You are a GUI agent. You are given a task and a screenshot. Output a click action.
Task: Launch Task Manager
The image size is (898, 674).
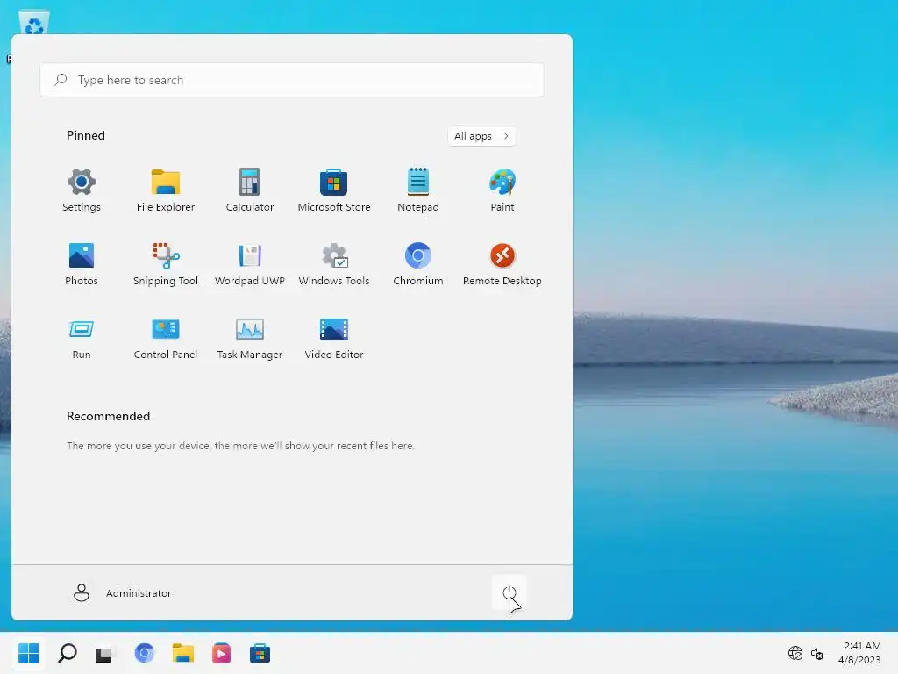point(250,338)
